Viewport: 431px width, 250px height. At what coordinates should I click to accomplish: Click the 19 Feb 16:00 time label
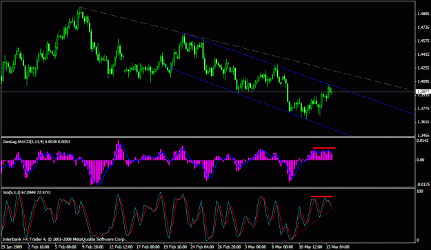(176, 247)
